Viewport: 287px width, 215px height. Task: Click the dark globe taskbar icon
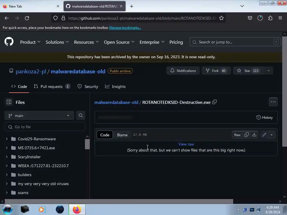[60, 209]
